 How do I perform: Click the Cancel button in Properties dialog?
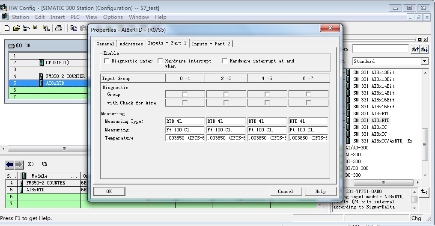coord(286,191)
